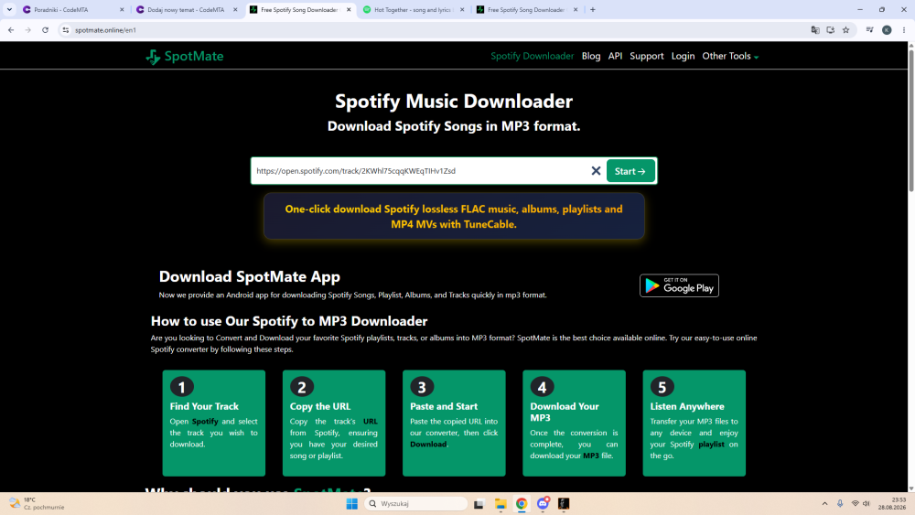Switch to the last Free Spotify Song Downloader tab

526,10
